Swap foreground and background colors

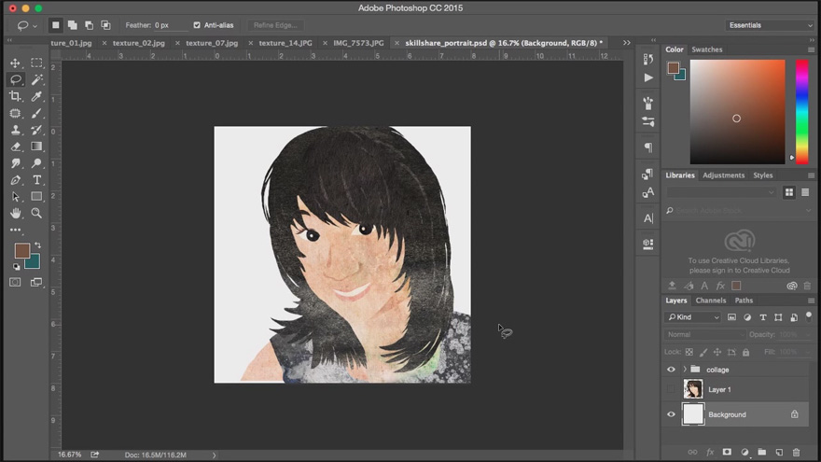37,245
